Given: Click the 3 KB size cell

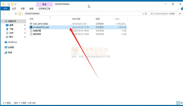Looking at the screenshot, I should coord(124,31).
